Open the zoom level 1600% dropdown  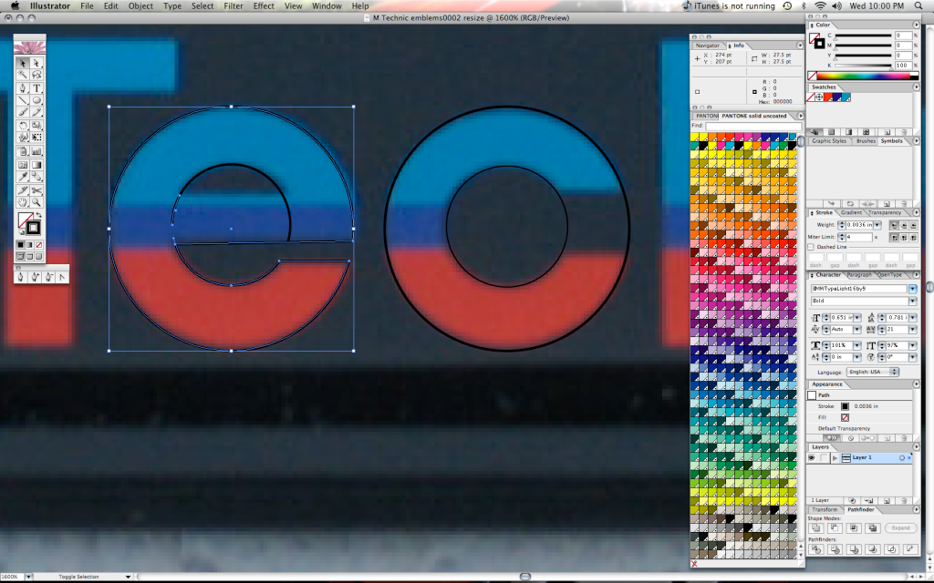pos(28,577)
